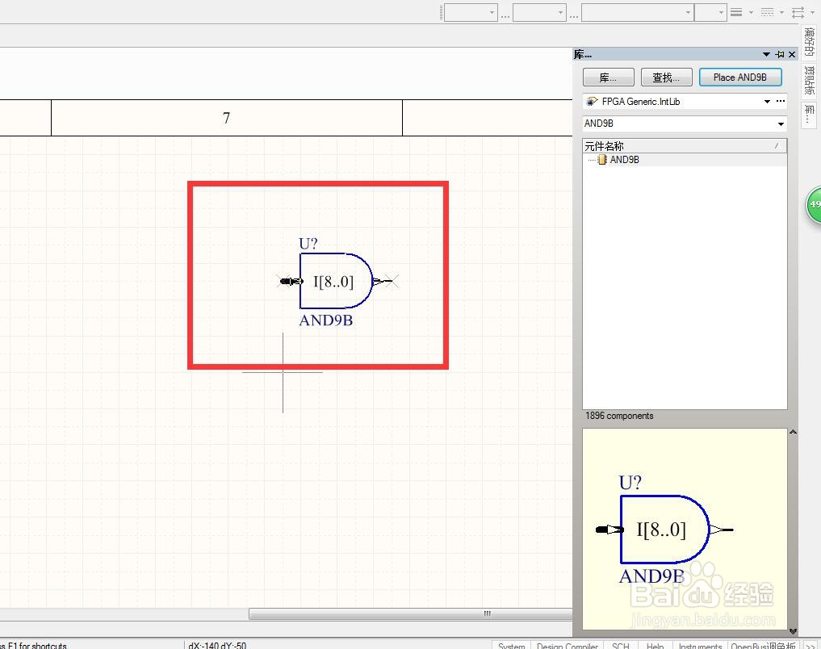Click the I[8..0] pin label in gate

tap(333, 282)
